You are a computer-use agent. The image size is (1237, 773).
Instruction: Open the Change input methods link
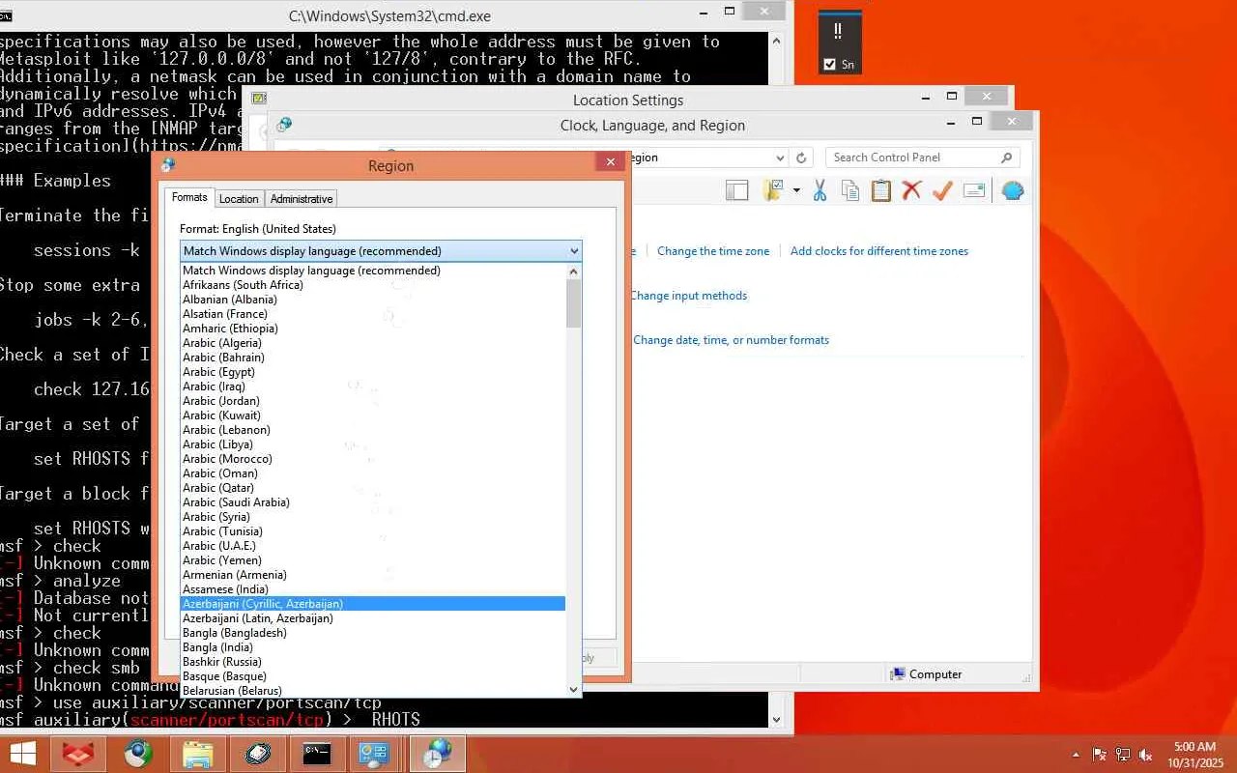[688, 296]
